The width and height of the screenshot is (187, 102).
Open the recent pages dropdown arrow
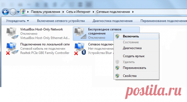18,12
